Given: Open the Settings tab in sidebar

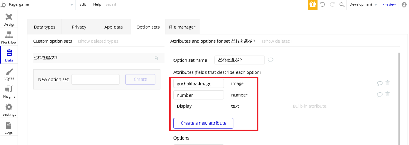Looking at the screenshot, I should pos(9,110).
